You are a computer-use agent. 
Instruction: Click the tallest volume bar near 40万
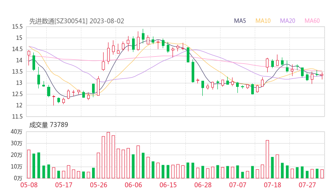[108, 155]
